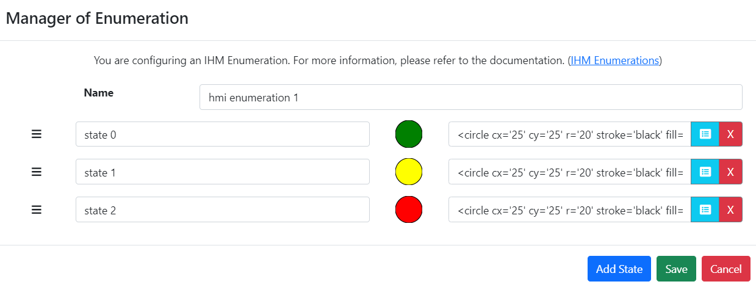Open the SVG list button for state 0

pos(705,134)
